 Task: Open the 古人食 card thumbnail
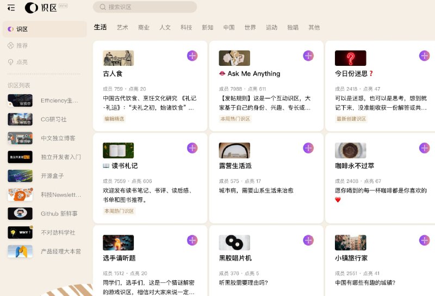coord(118,58)
